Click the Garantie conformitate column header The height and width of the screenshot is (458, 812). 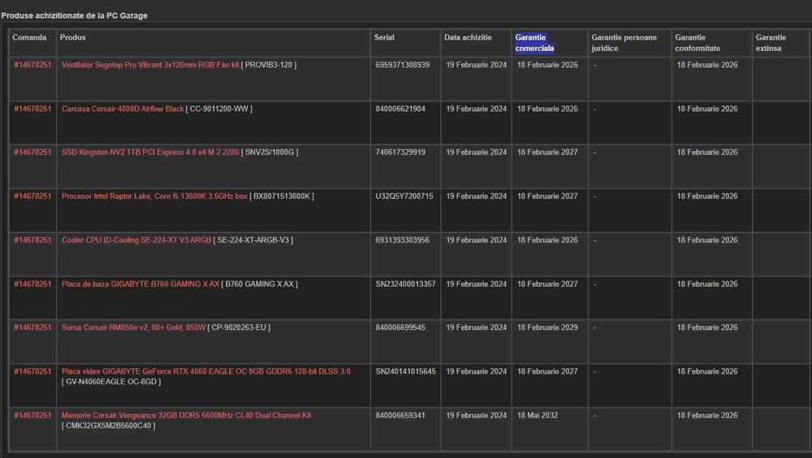(x=697, y=43)
